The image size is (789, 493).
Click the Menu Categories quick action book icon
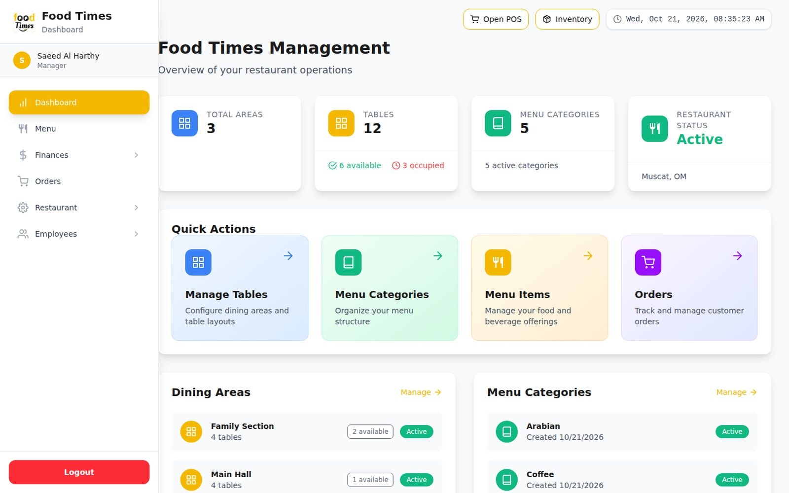(348, 262)
